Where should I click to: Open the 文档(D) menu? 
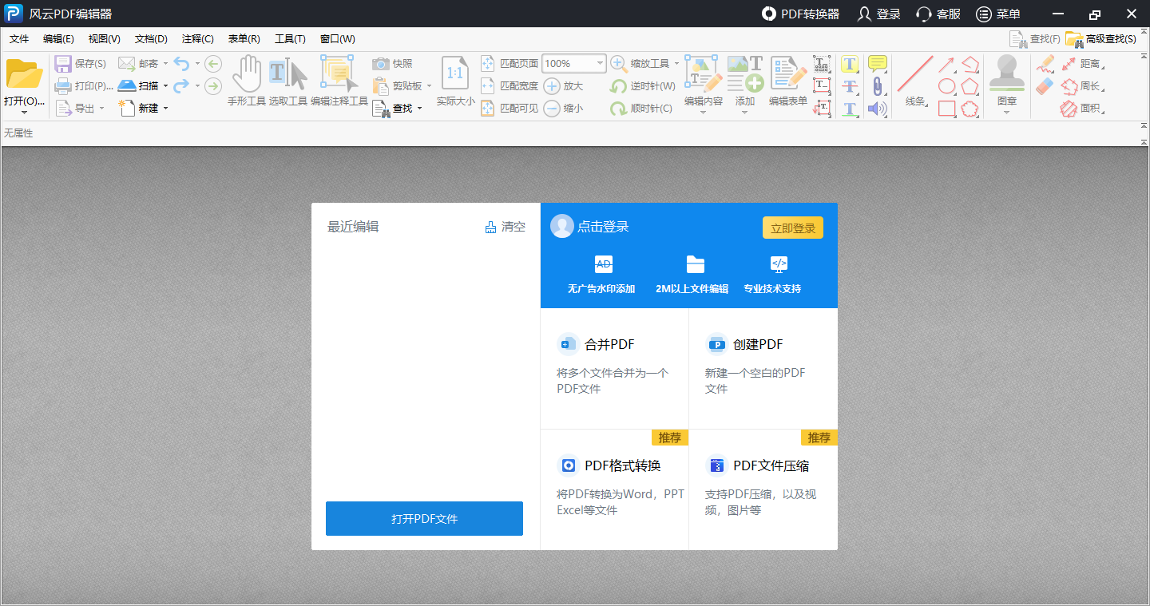[x=151, y=38]
